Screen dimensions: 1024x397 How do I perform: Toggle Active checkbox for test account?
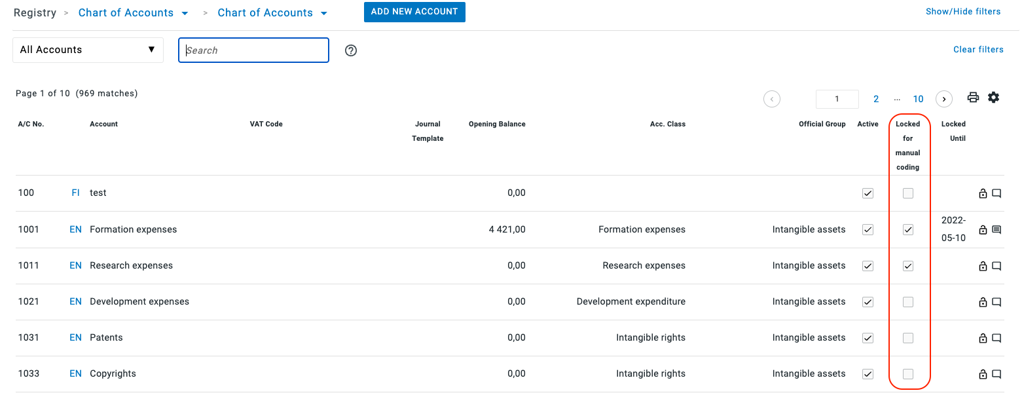pyautogui.click(x=868, y=193)
